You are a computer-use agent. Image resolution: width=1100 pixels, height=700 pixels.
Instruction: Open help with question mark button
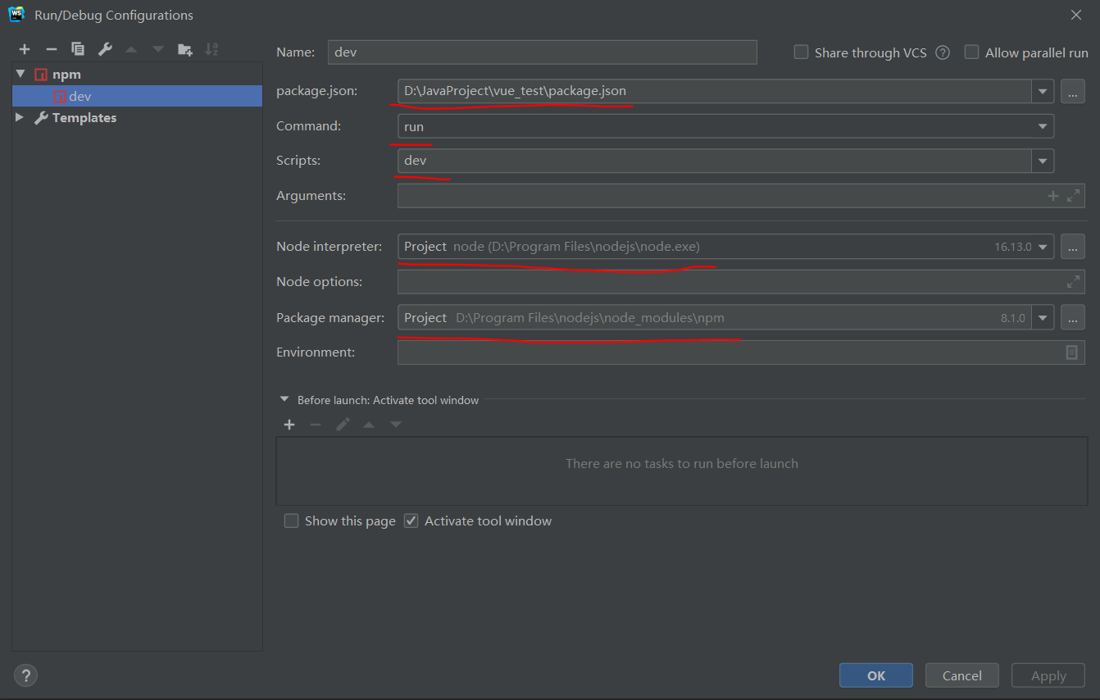tap(25, 675)
